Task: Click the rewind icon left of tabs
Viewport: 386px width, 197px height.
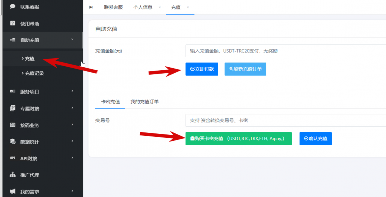Action: coord(91,7)
